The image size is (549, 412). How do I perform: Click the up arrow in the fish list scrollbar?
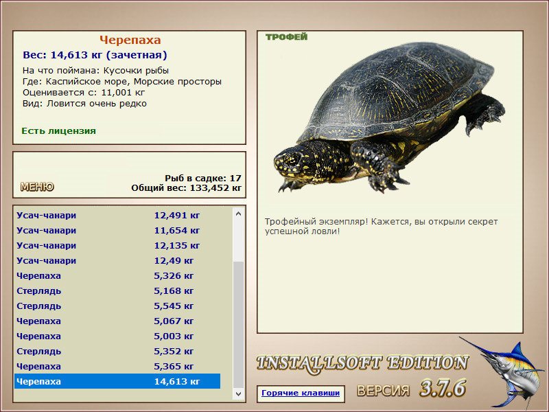tap(238, 214)
